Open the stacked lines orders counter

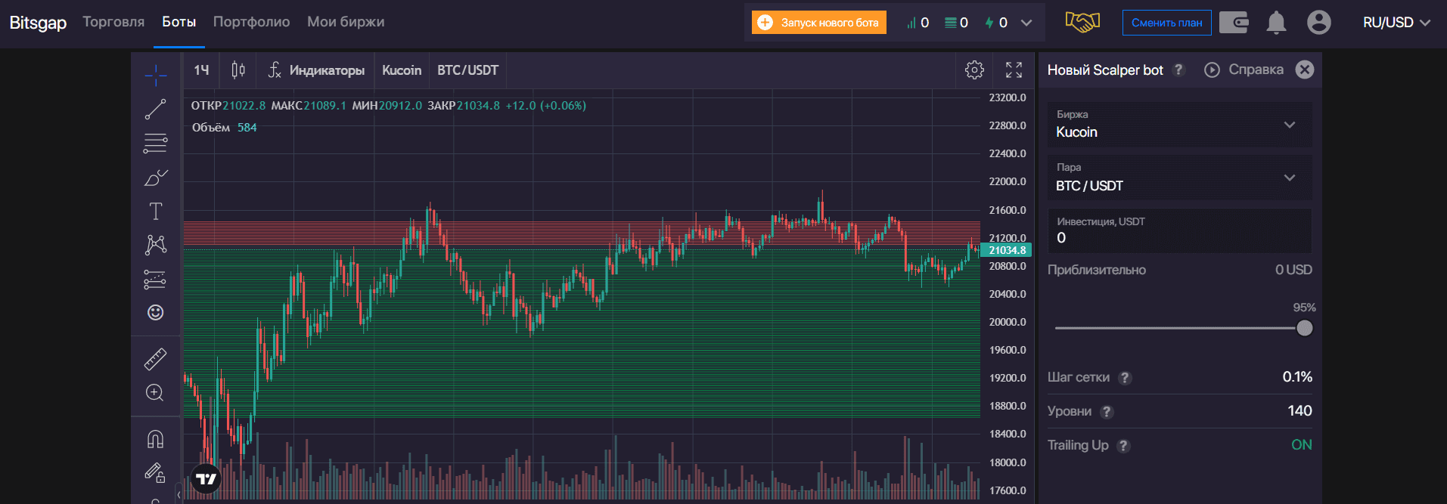[957, 23]
